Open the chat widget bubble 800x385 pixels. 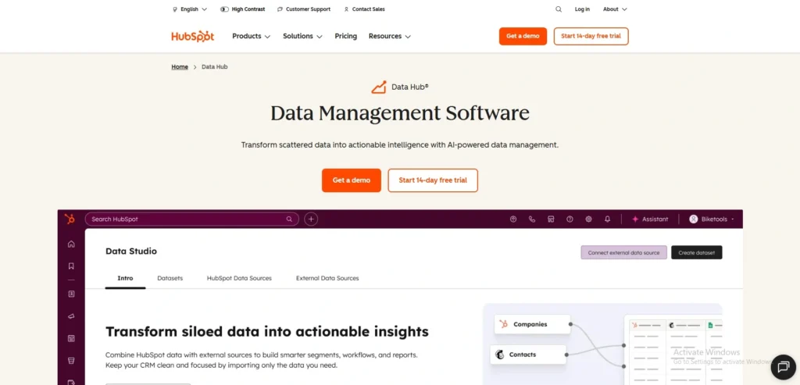click(x=783, y=366)
